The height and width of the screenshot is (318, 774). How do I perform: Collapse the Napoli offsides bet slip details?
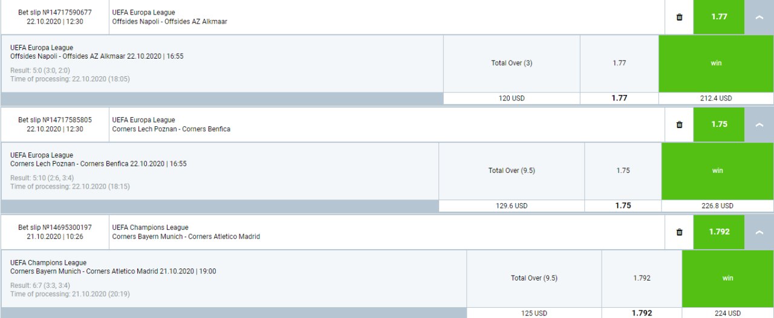(x=759, y=17)
